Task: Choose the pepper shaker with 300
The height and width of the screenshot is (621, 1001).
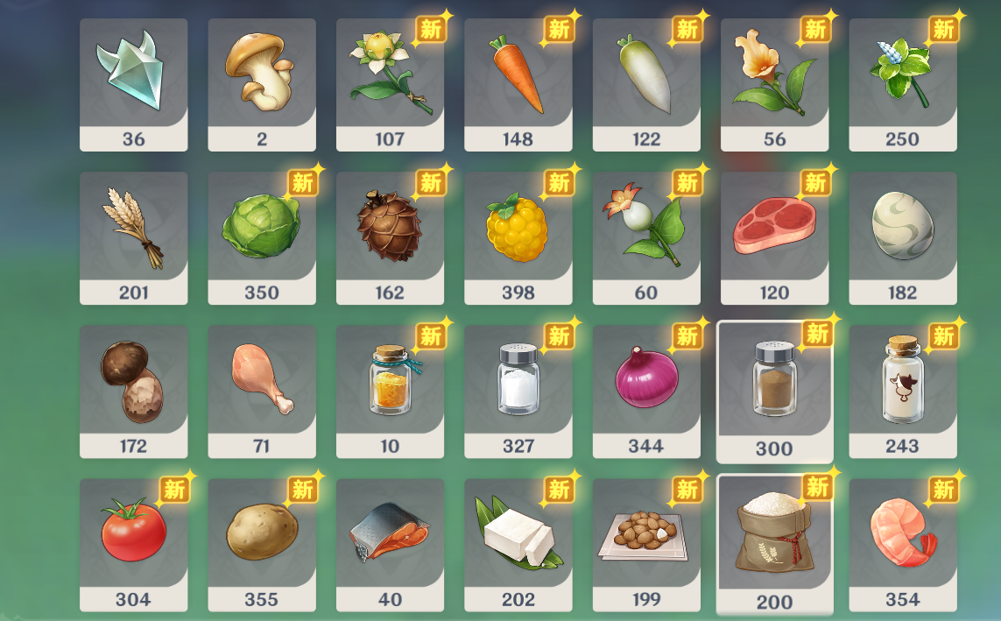Action: point(774,392)
